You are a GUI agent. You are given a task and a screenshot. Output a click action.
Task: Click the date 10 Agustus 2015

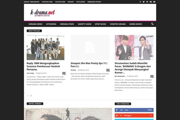41,73
